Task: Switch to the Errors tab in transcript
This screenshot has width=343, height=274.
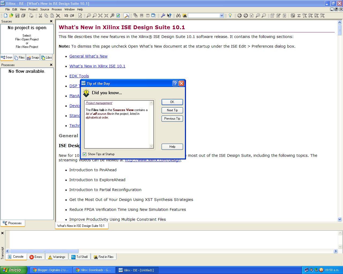Action: pyautogui.click(x=36, y=257)
